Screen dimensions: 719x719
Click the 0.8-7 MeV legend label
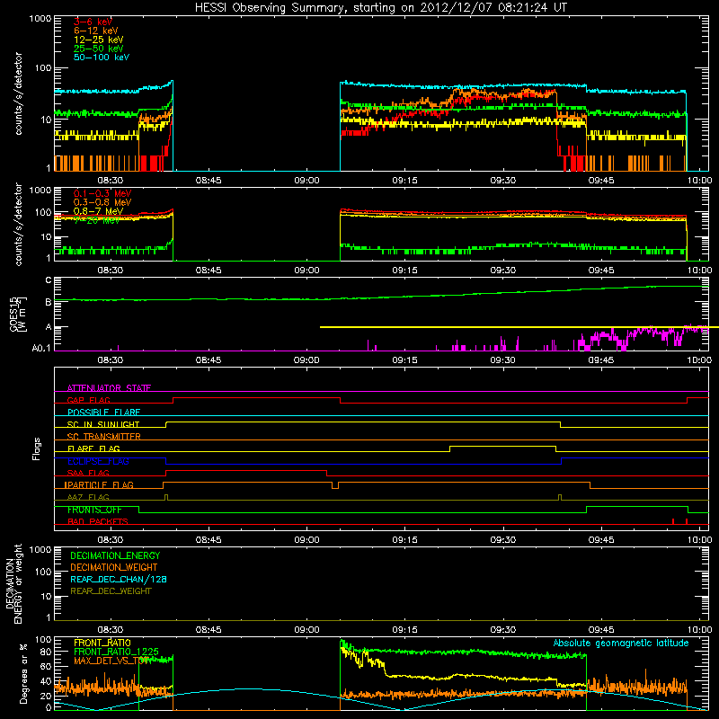coord(98,211)
